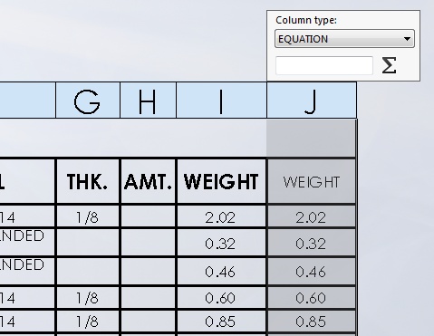
Task: Select column header H
Action: point(148,101)
